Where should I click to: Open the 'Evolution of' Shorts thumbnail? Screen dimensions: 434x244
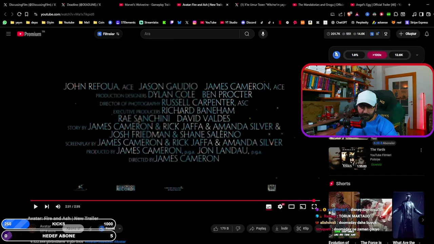click(x=344, y=215)
